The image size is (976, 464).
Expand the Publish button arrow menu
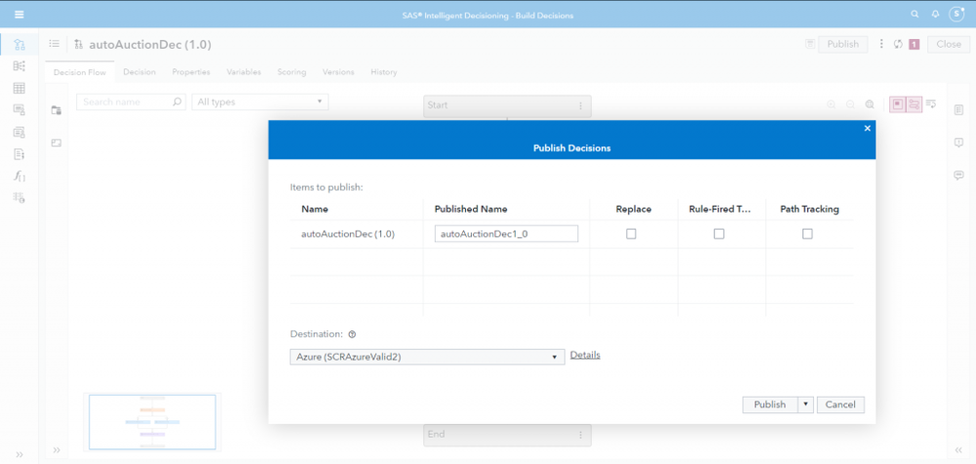pos(805,404)
